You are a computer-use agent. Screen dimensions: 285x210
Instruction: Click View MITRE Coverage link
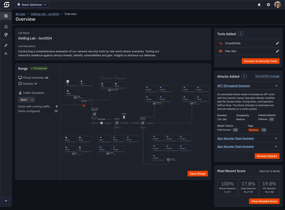[x=267, y=76]
